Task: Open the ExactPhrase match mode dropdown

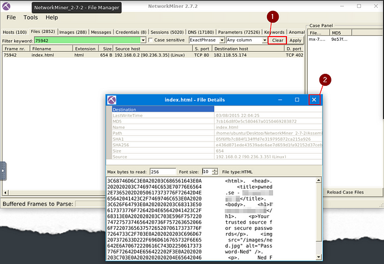Action: pyautogui.click(x=207, y=40)
